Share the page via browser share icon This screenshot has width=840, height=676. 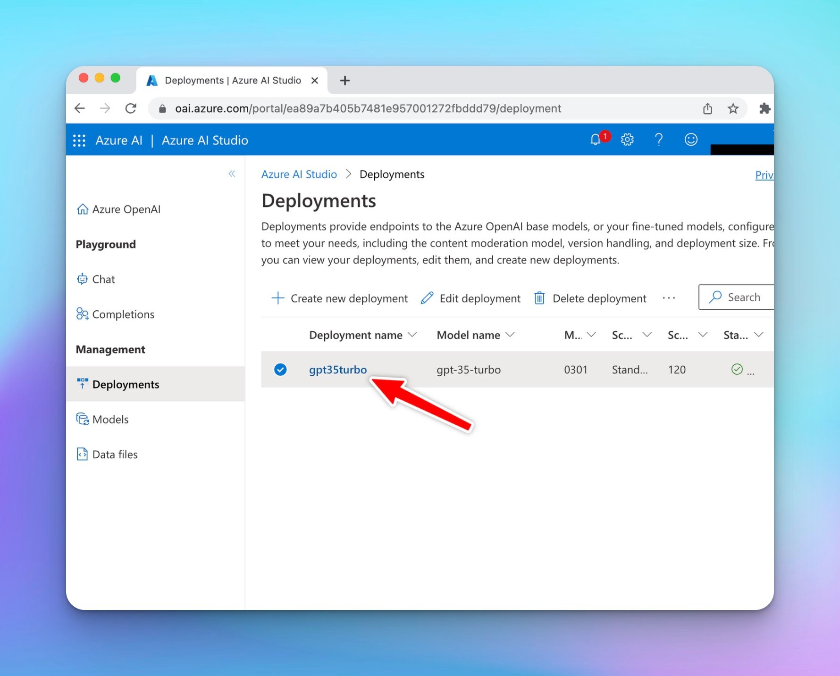[707, 108]
